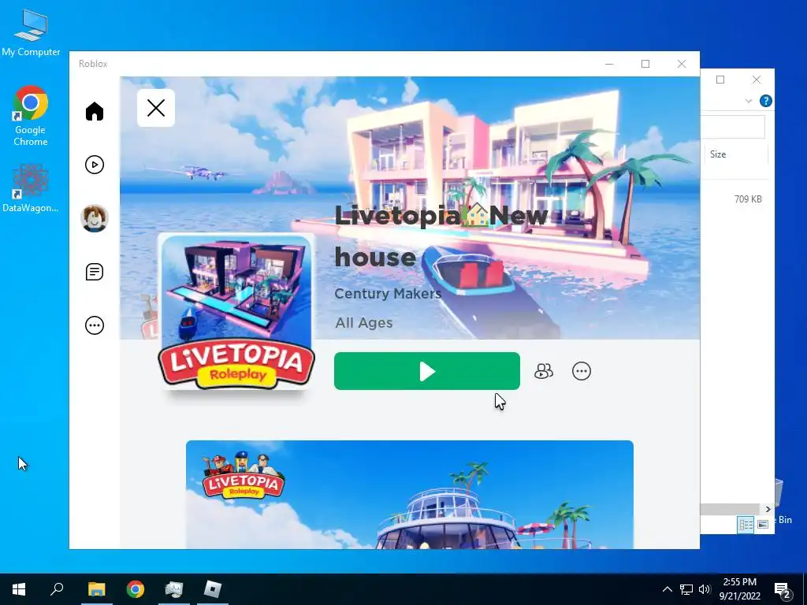Open the taskbar app next to Chrome
The image size is (807, 605).
[x=174, y=589]
